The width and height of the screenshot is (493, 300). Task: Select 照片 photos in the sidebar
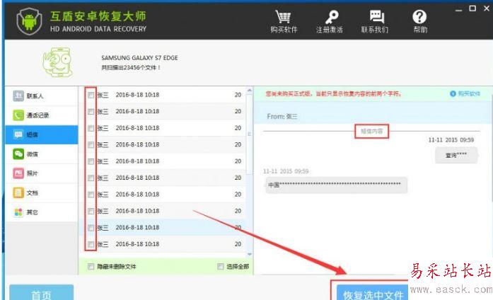click(x=42, y=173)
